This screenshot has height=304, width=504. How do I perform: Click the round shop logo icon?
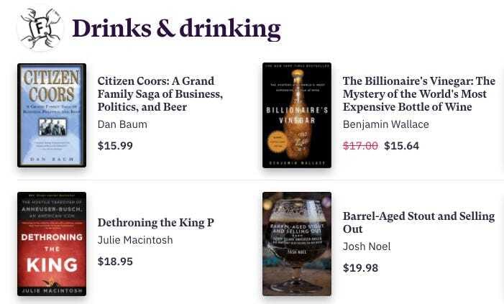(x=40, y=28)
